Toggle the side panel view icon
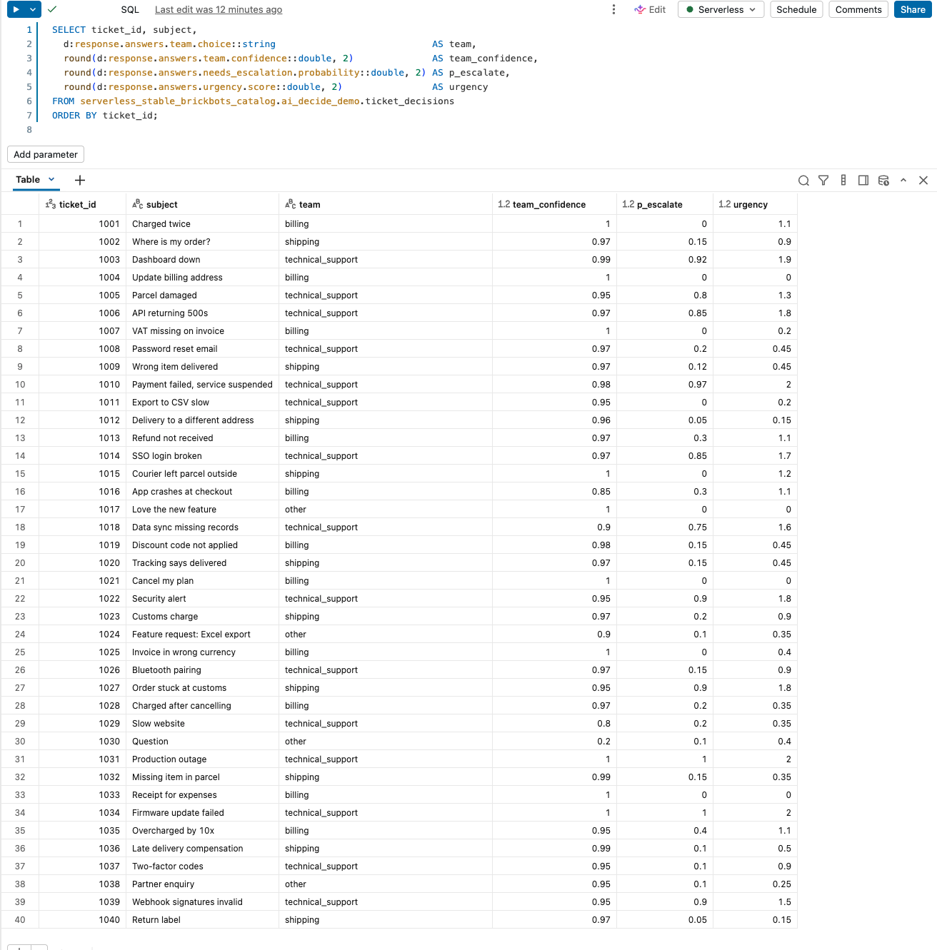Screen dimensions: 937x950 pyautogui.click(x=863, y=181)
